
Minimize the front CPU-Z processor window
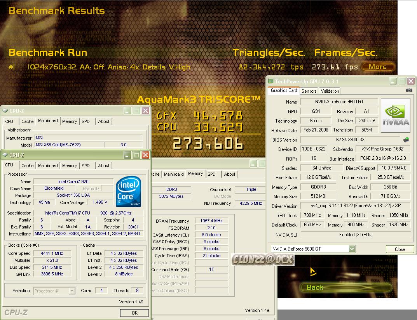point(127,155)
